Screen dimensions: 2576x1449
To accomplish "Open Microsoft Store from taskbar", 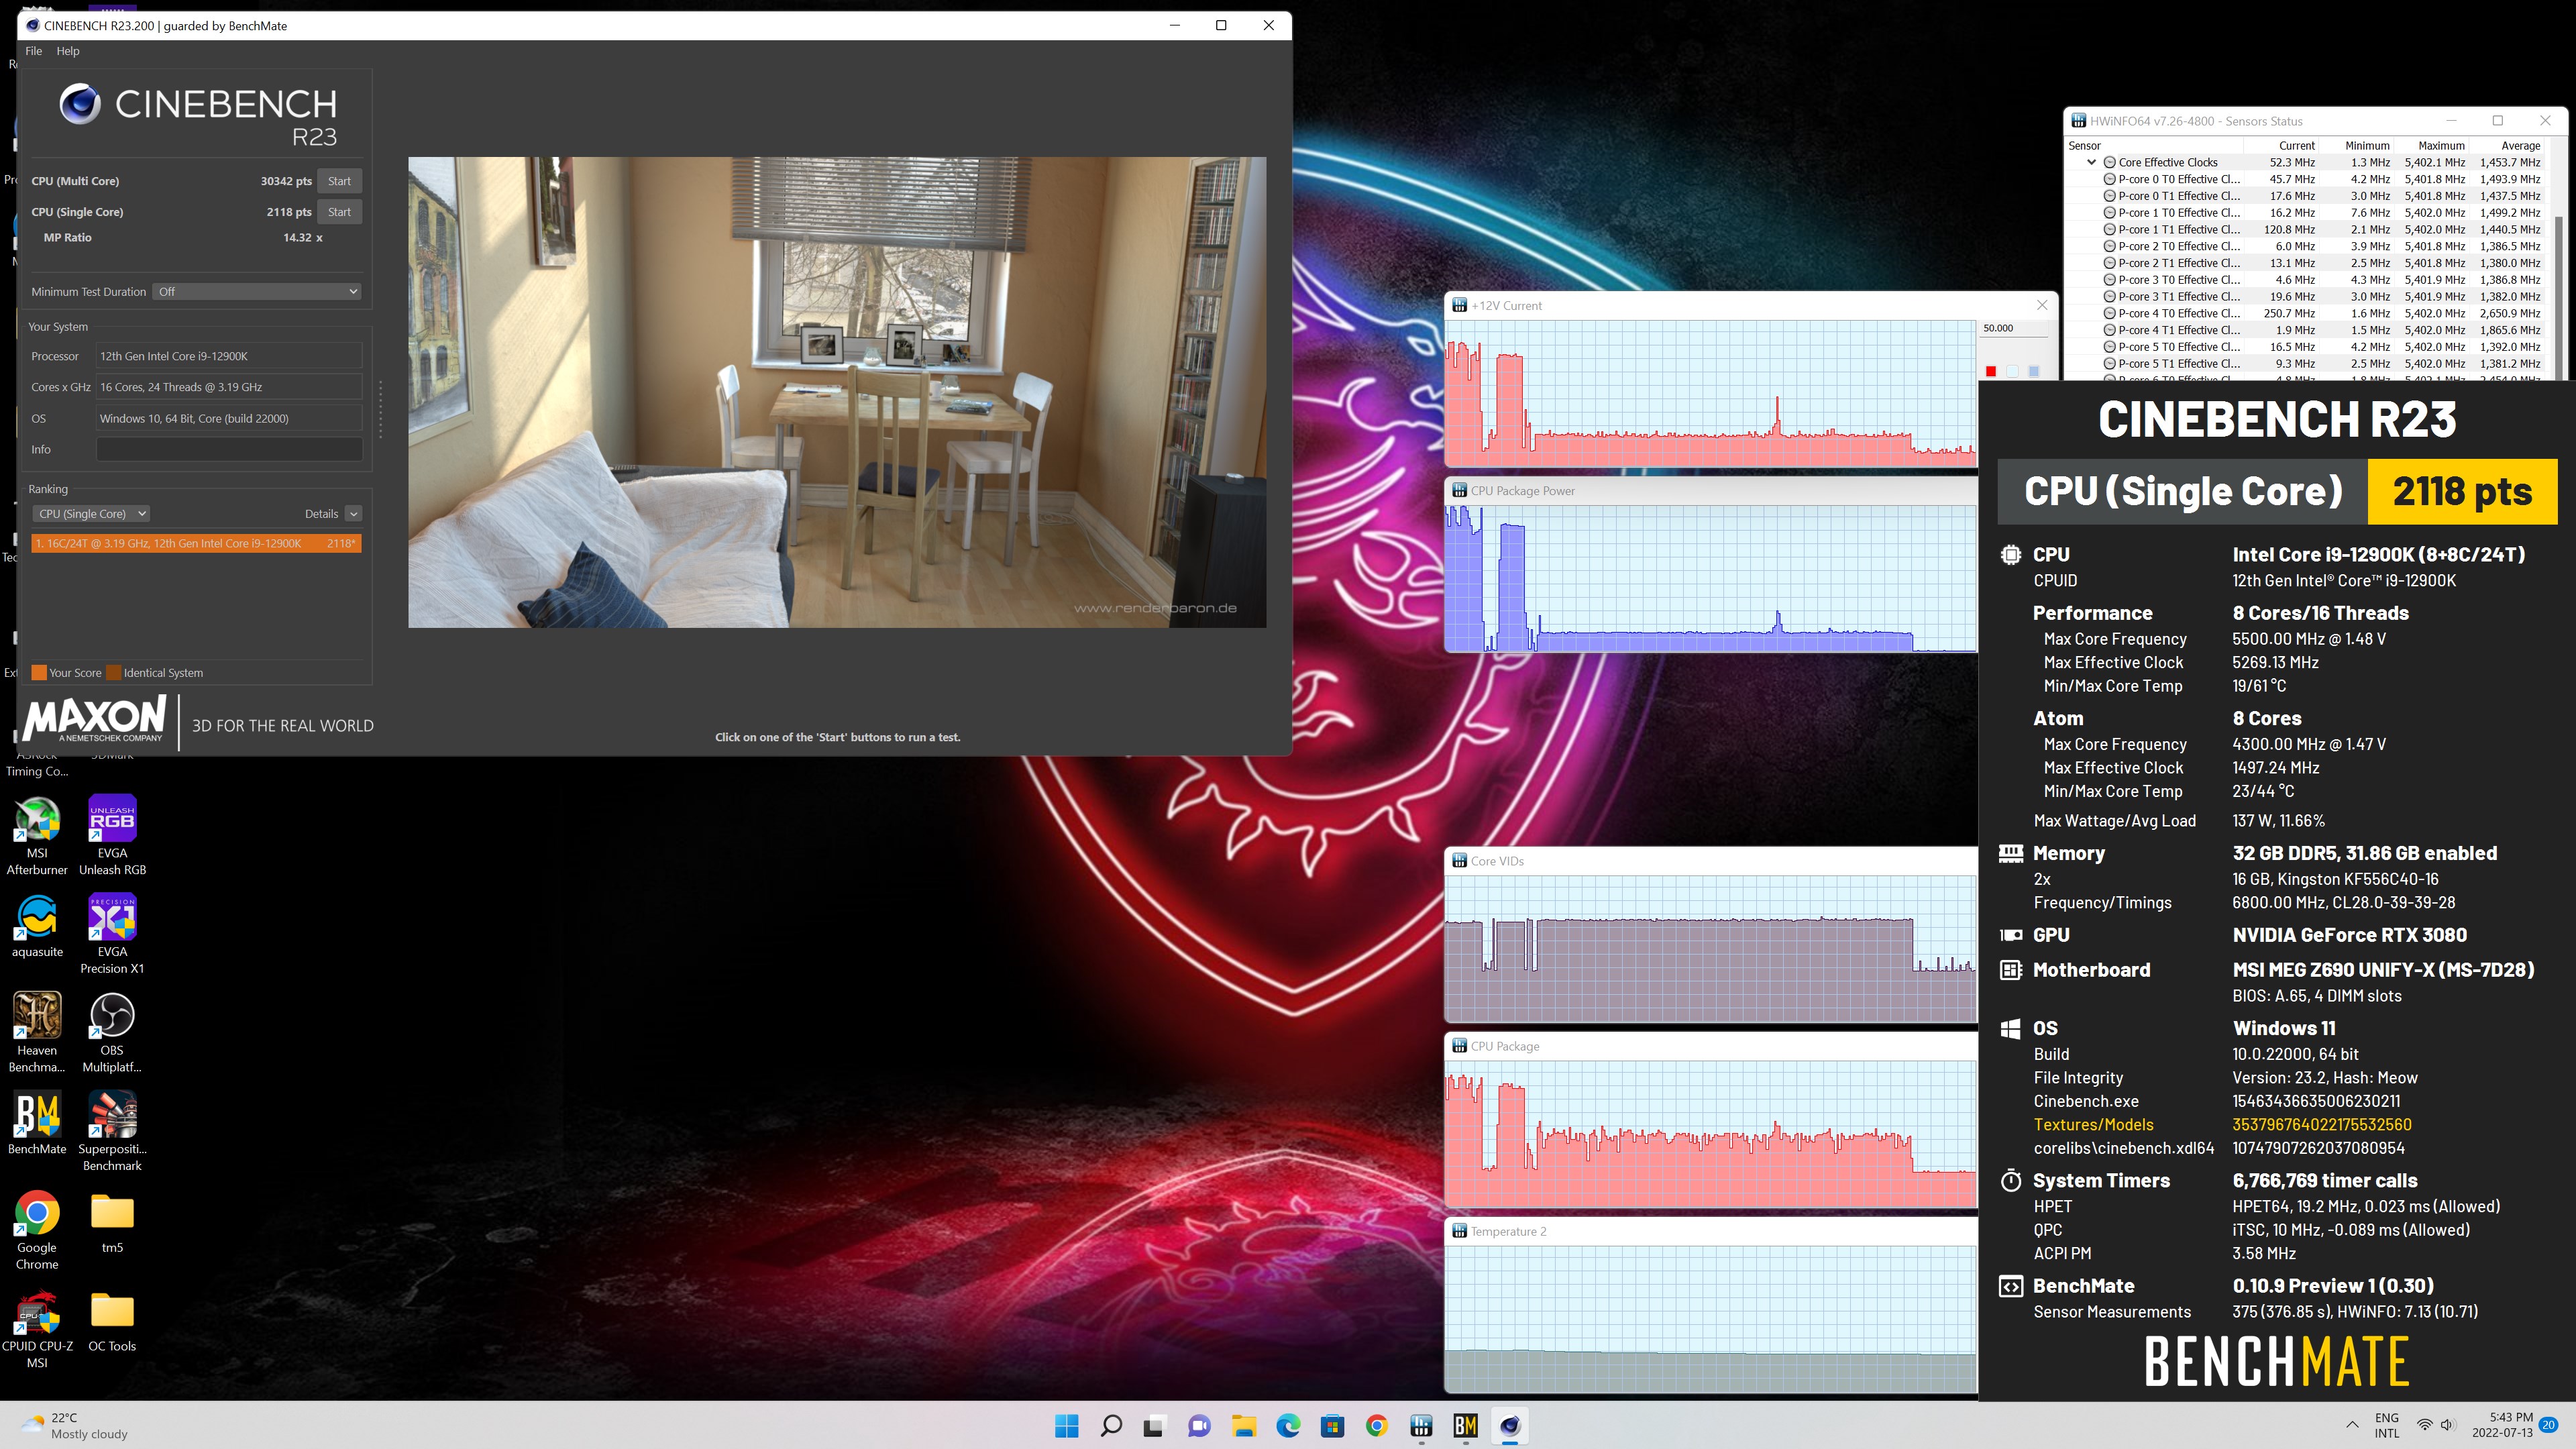I will pos(1332,1426).
